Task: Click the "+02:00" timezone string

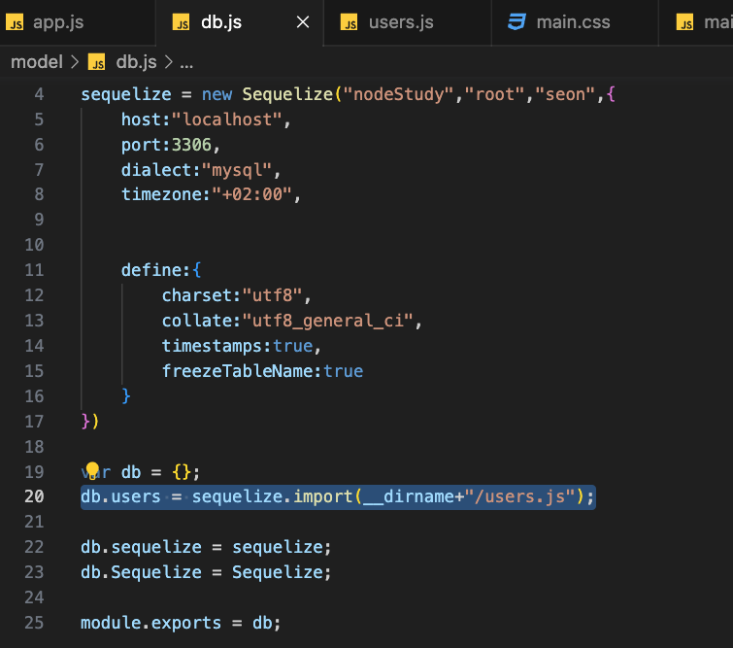Action: 252,194
